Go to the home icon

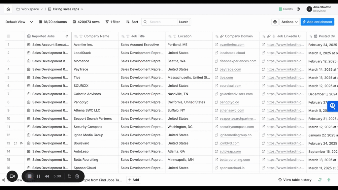coord(8,9)
